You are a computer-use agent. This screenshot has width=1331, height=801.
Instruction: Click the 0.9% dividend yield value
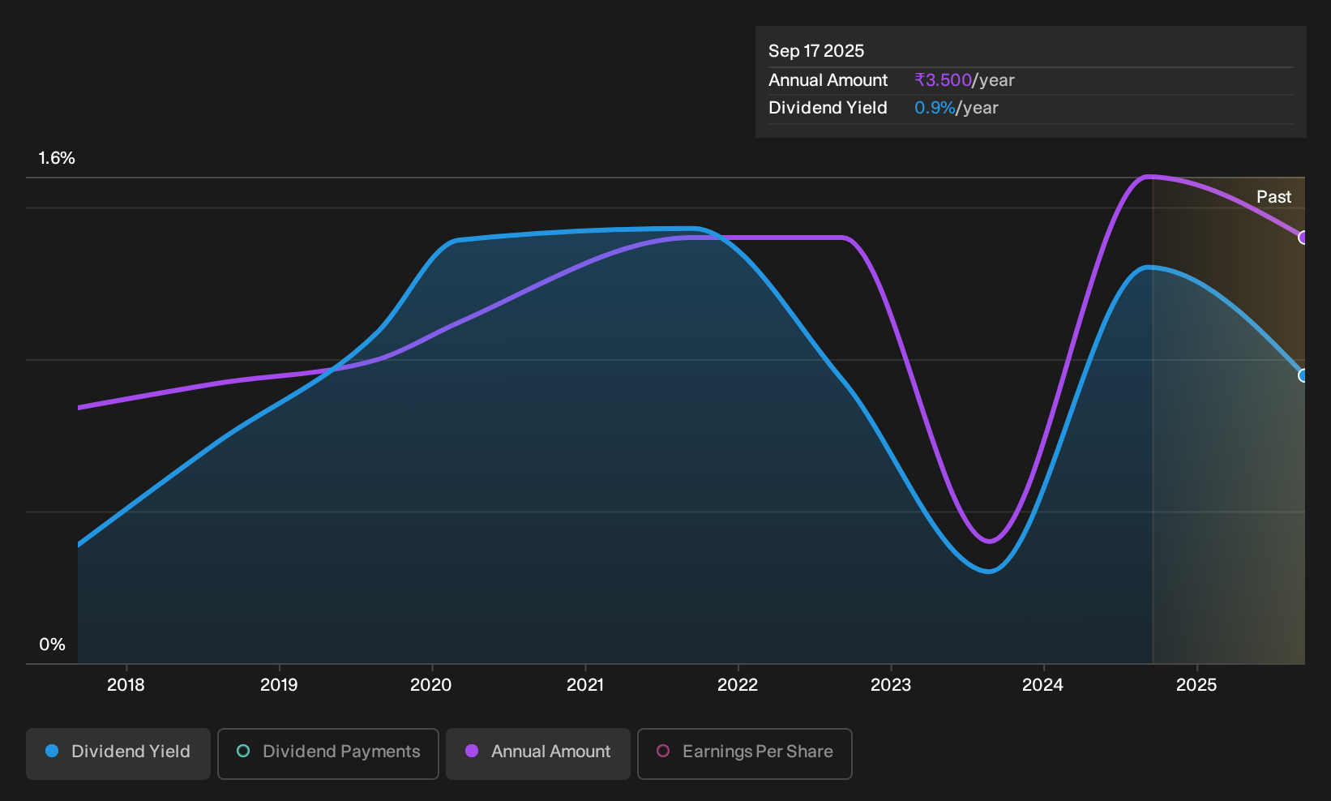935,108
